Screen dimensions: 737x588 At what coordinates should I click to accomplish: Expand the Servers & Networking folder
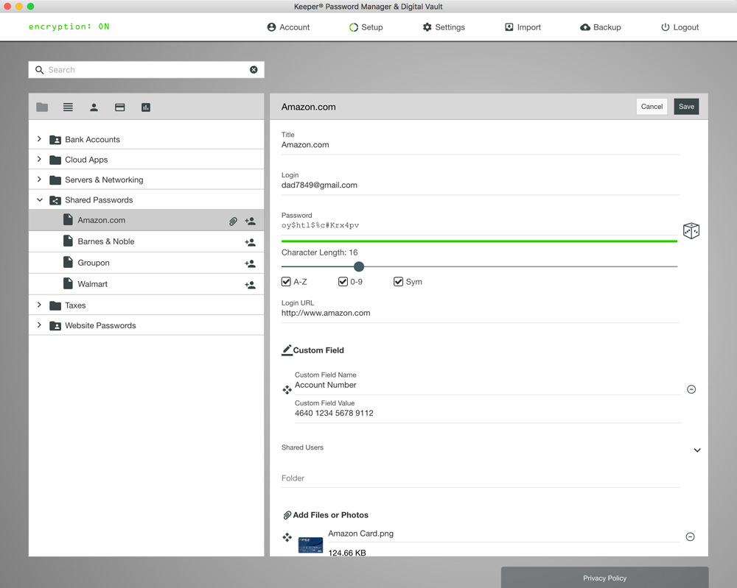point(40,180)
